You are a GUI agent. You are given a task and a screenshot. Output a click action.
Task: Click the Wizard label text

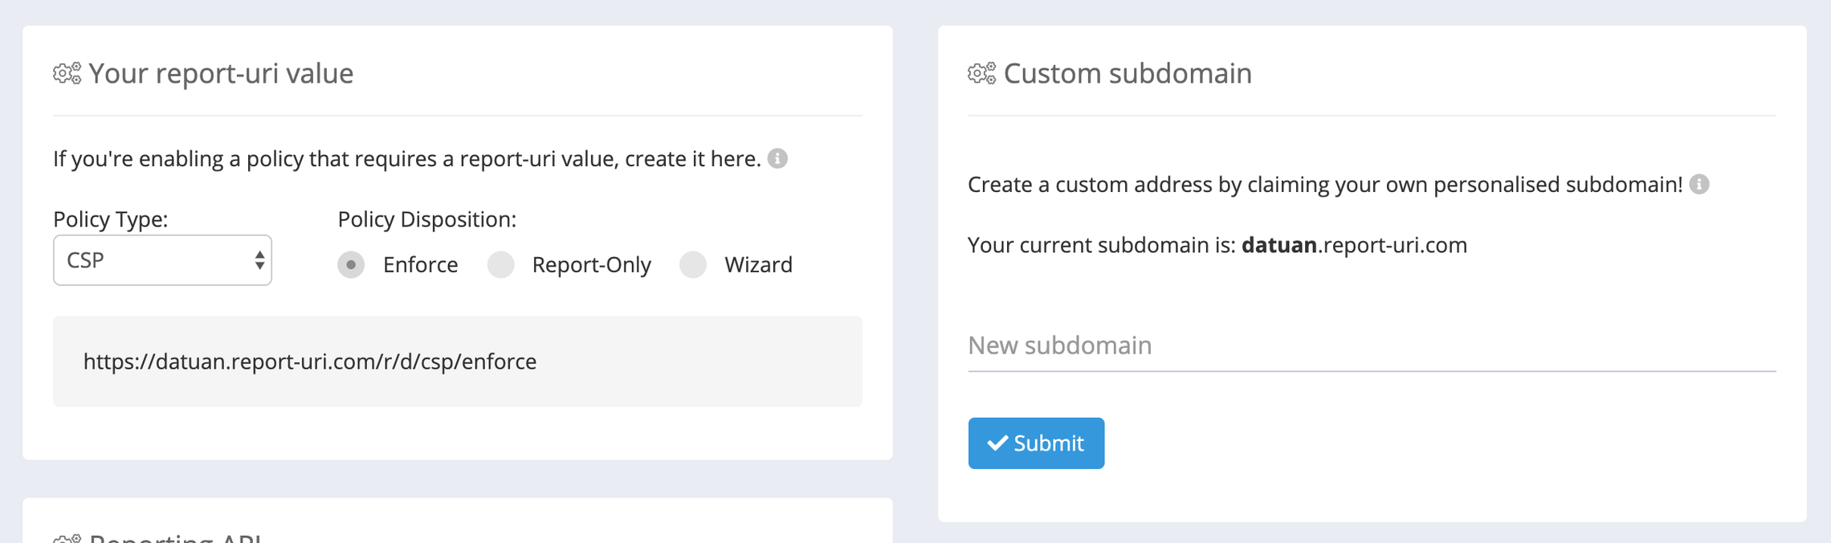[x=759, y=264]
